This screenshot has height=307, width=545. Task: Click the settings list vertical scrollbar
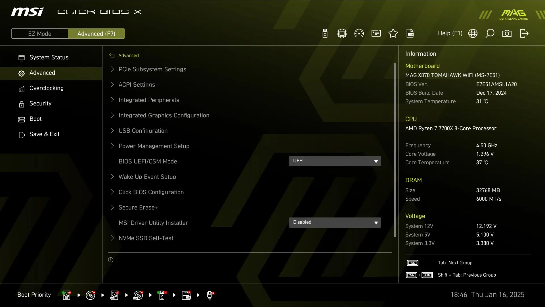[395, 150]
